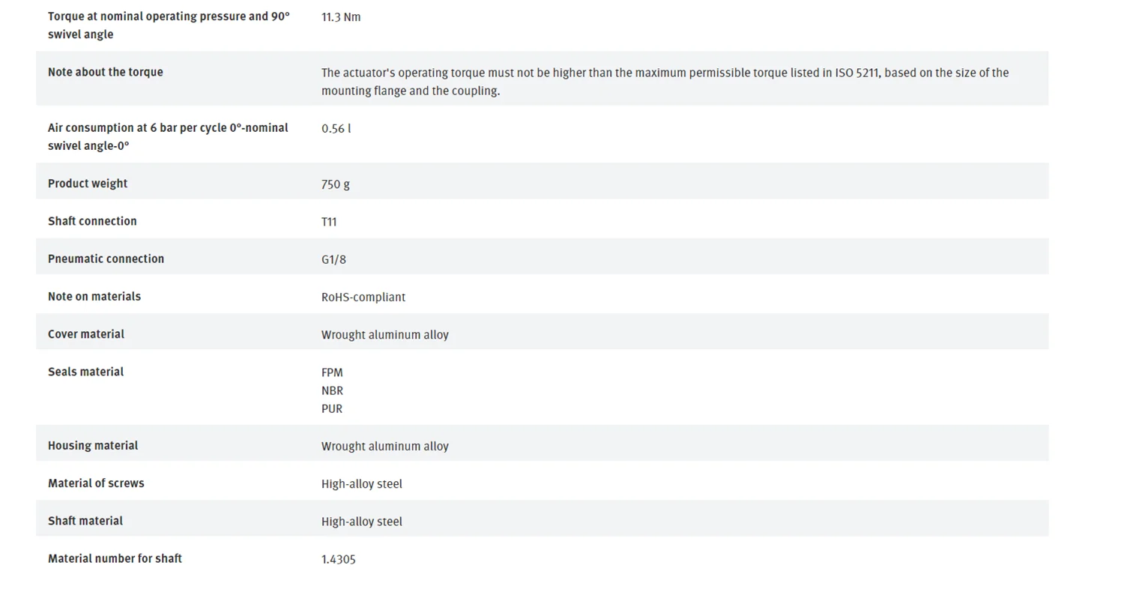Select the Air consumption at 6 bar label

click(168, 136)
